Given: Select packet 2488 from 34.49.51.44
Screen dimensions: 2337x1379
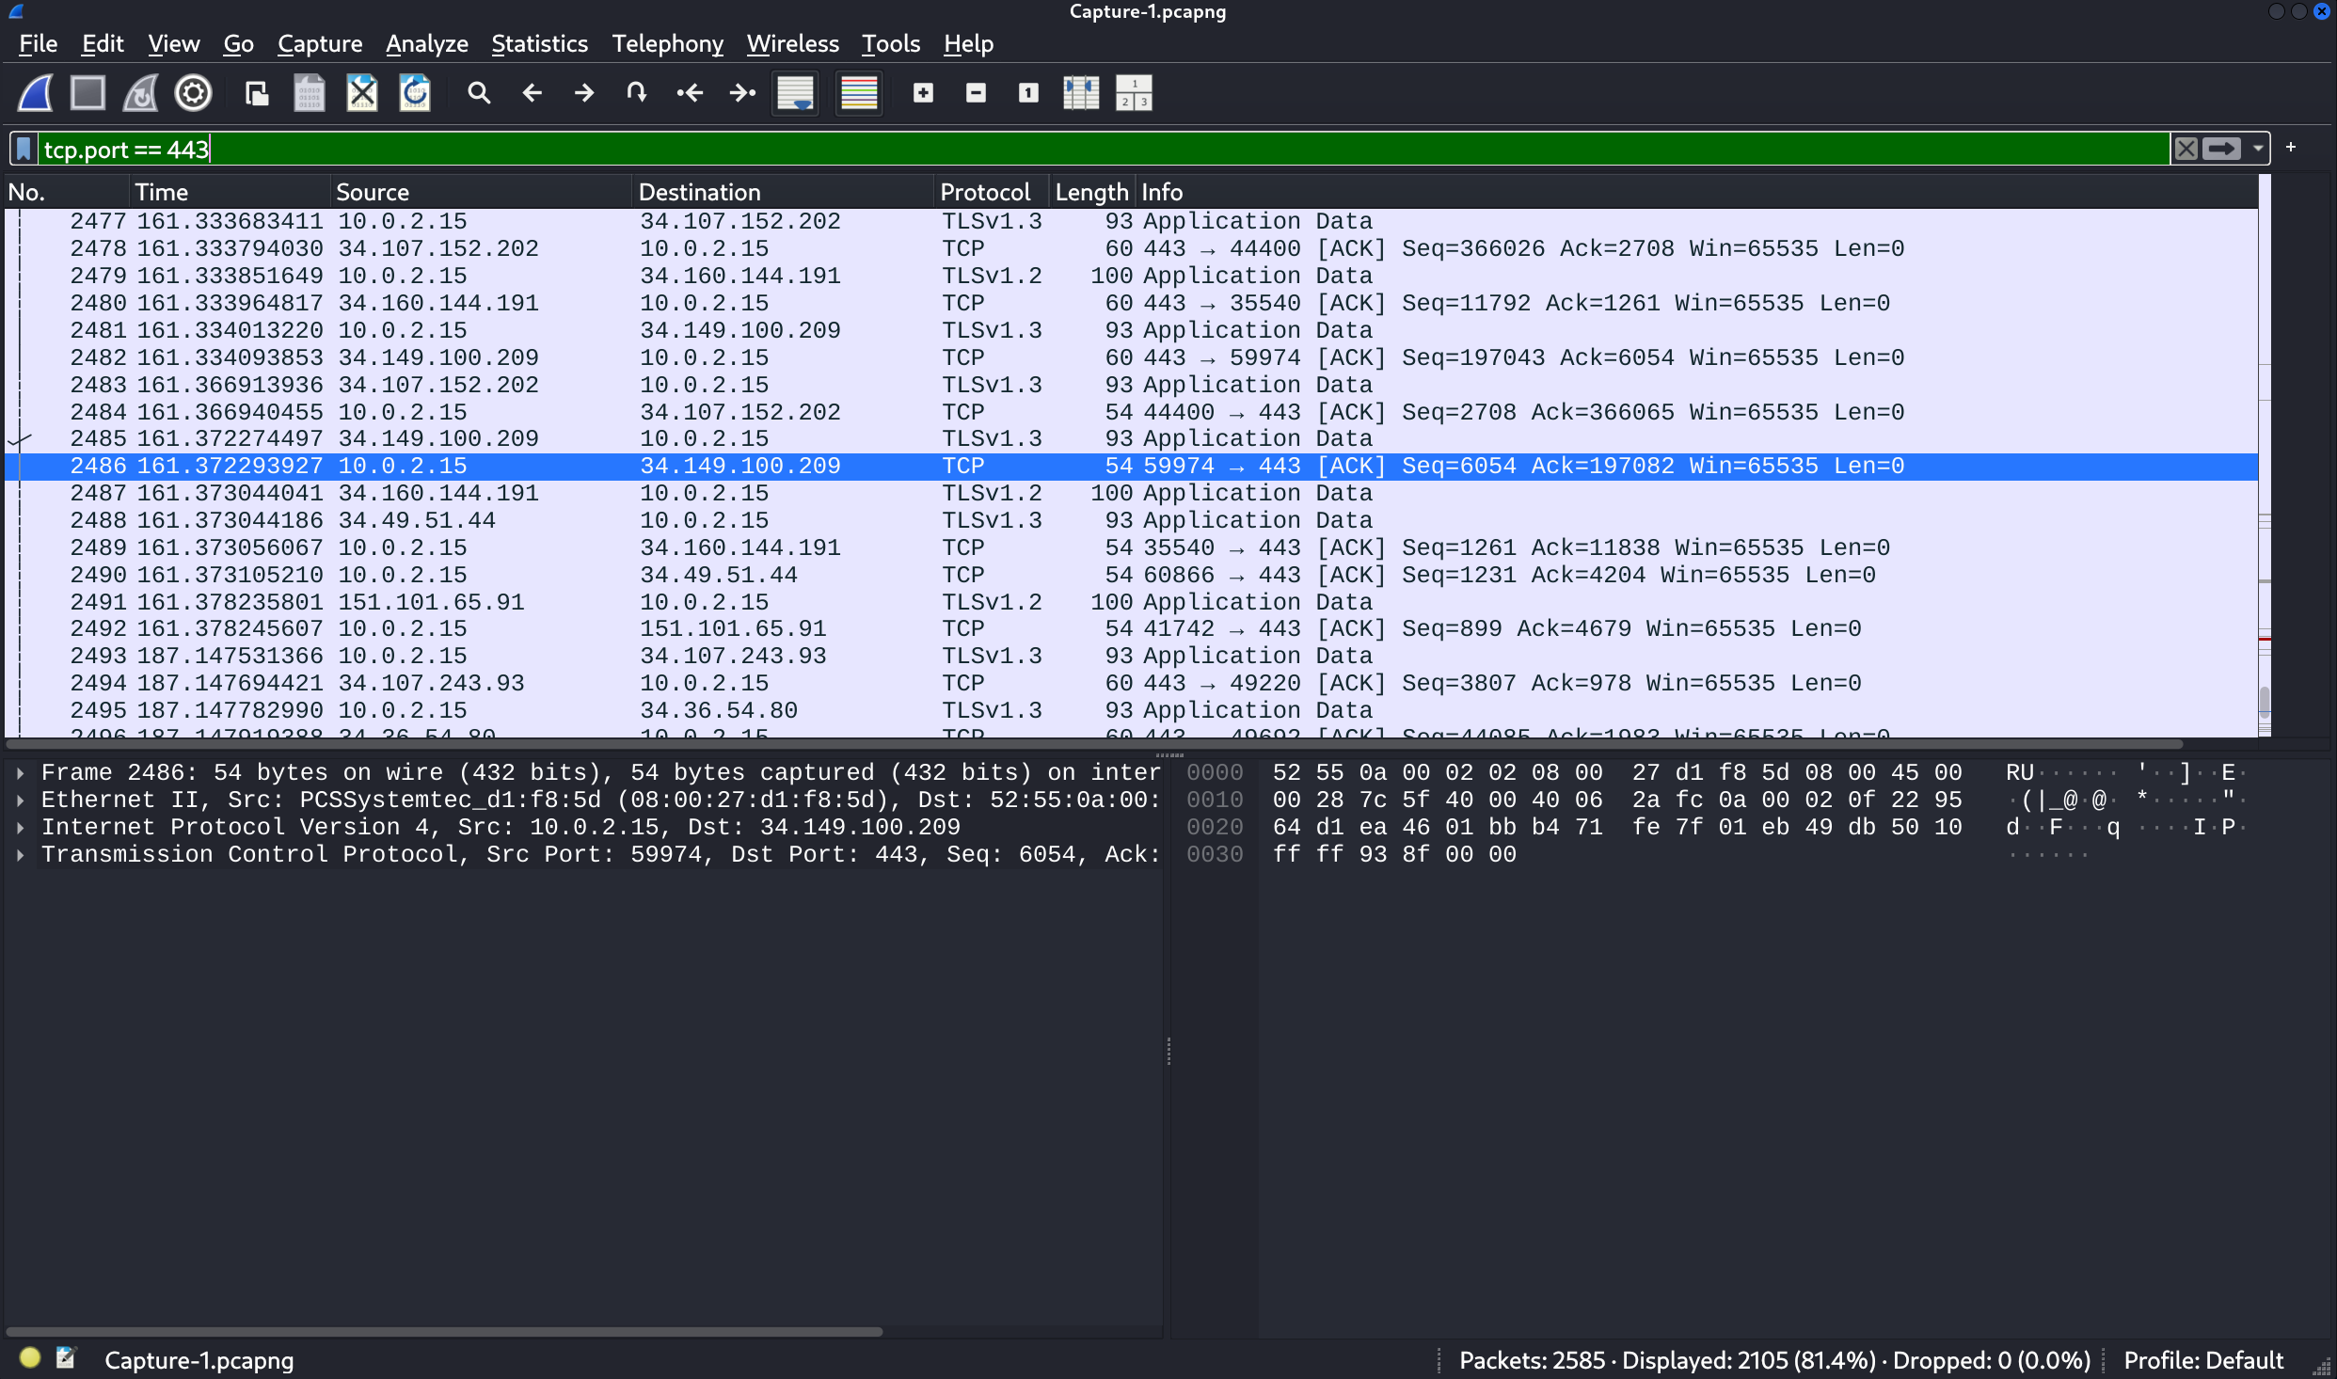Looking at the screenshot, I should (x=1131, y=520).
